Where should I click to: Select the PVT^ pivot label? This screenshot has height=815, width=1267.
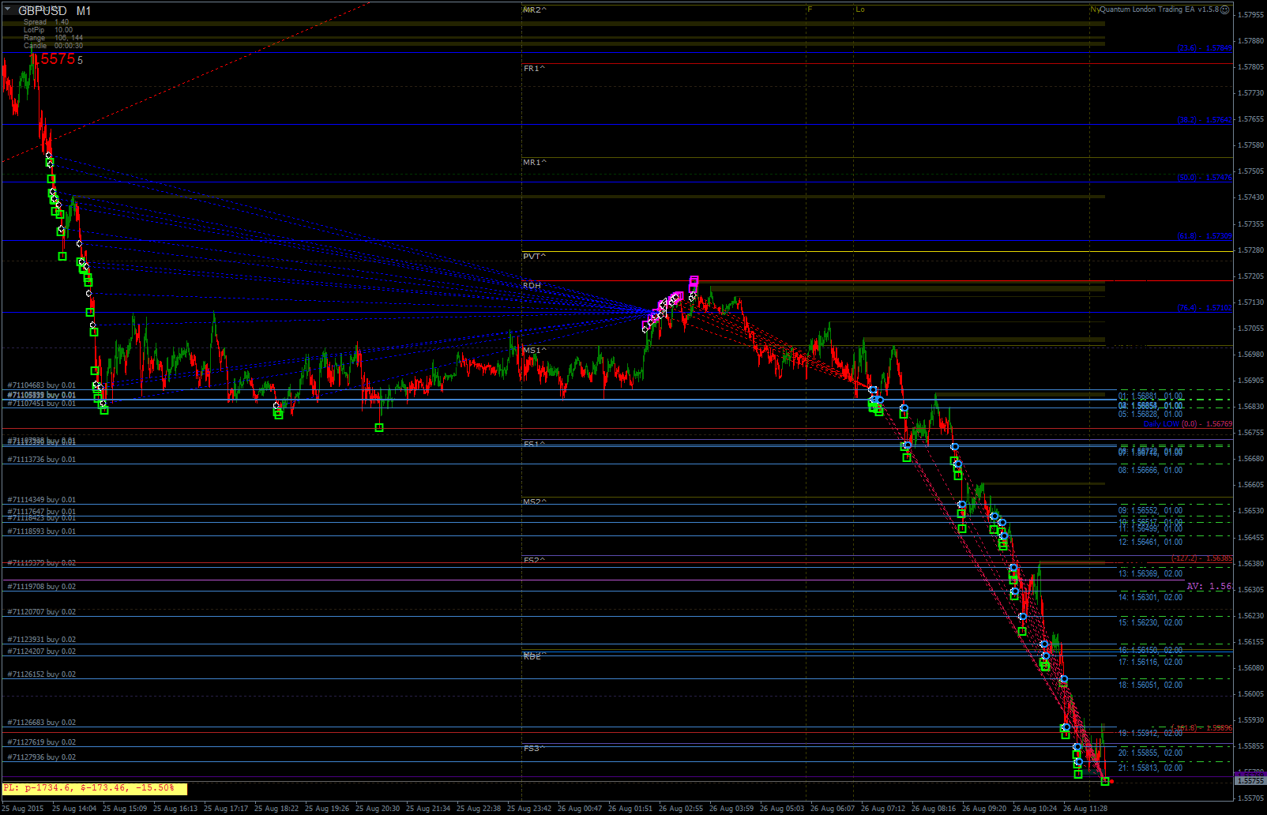point(534,257)
